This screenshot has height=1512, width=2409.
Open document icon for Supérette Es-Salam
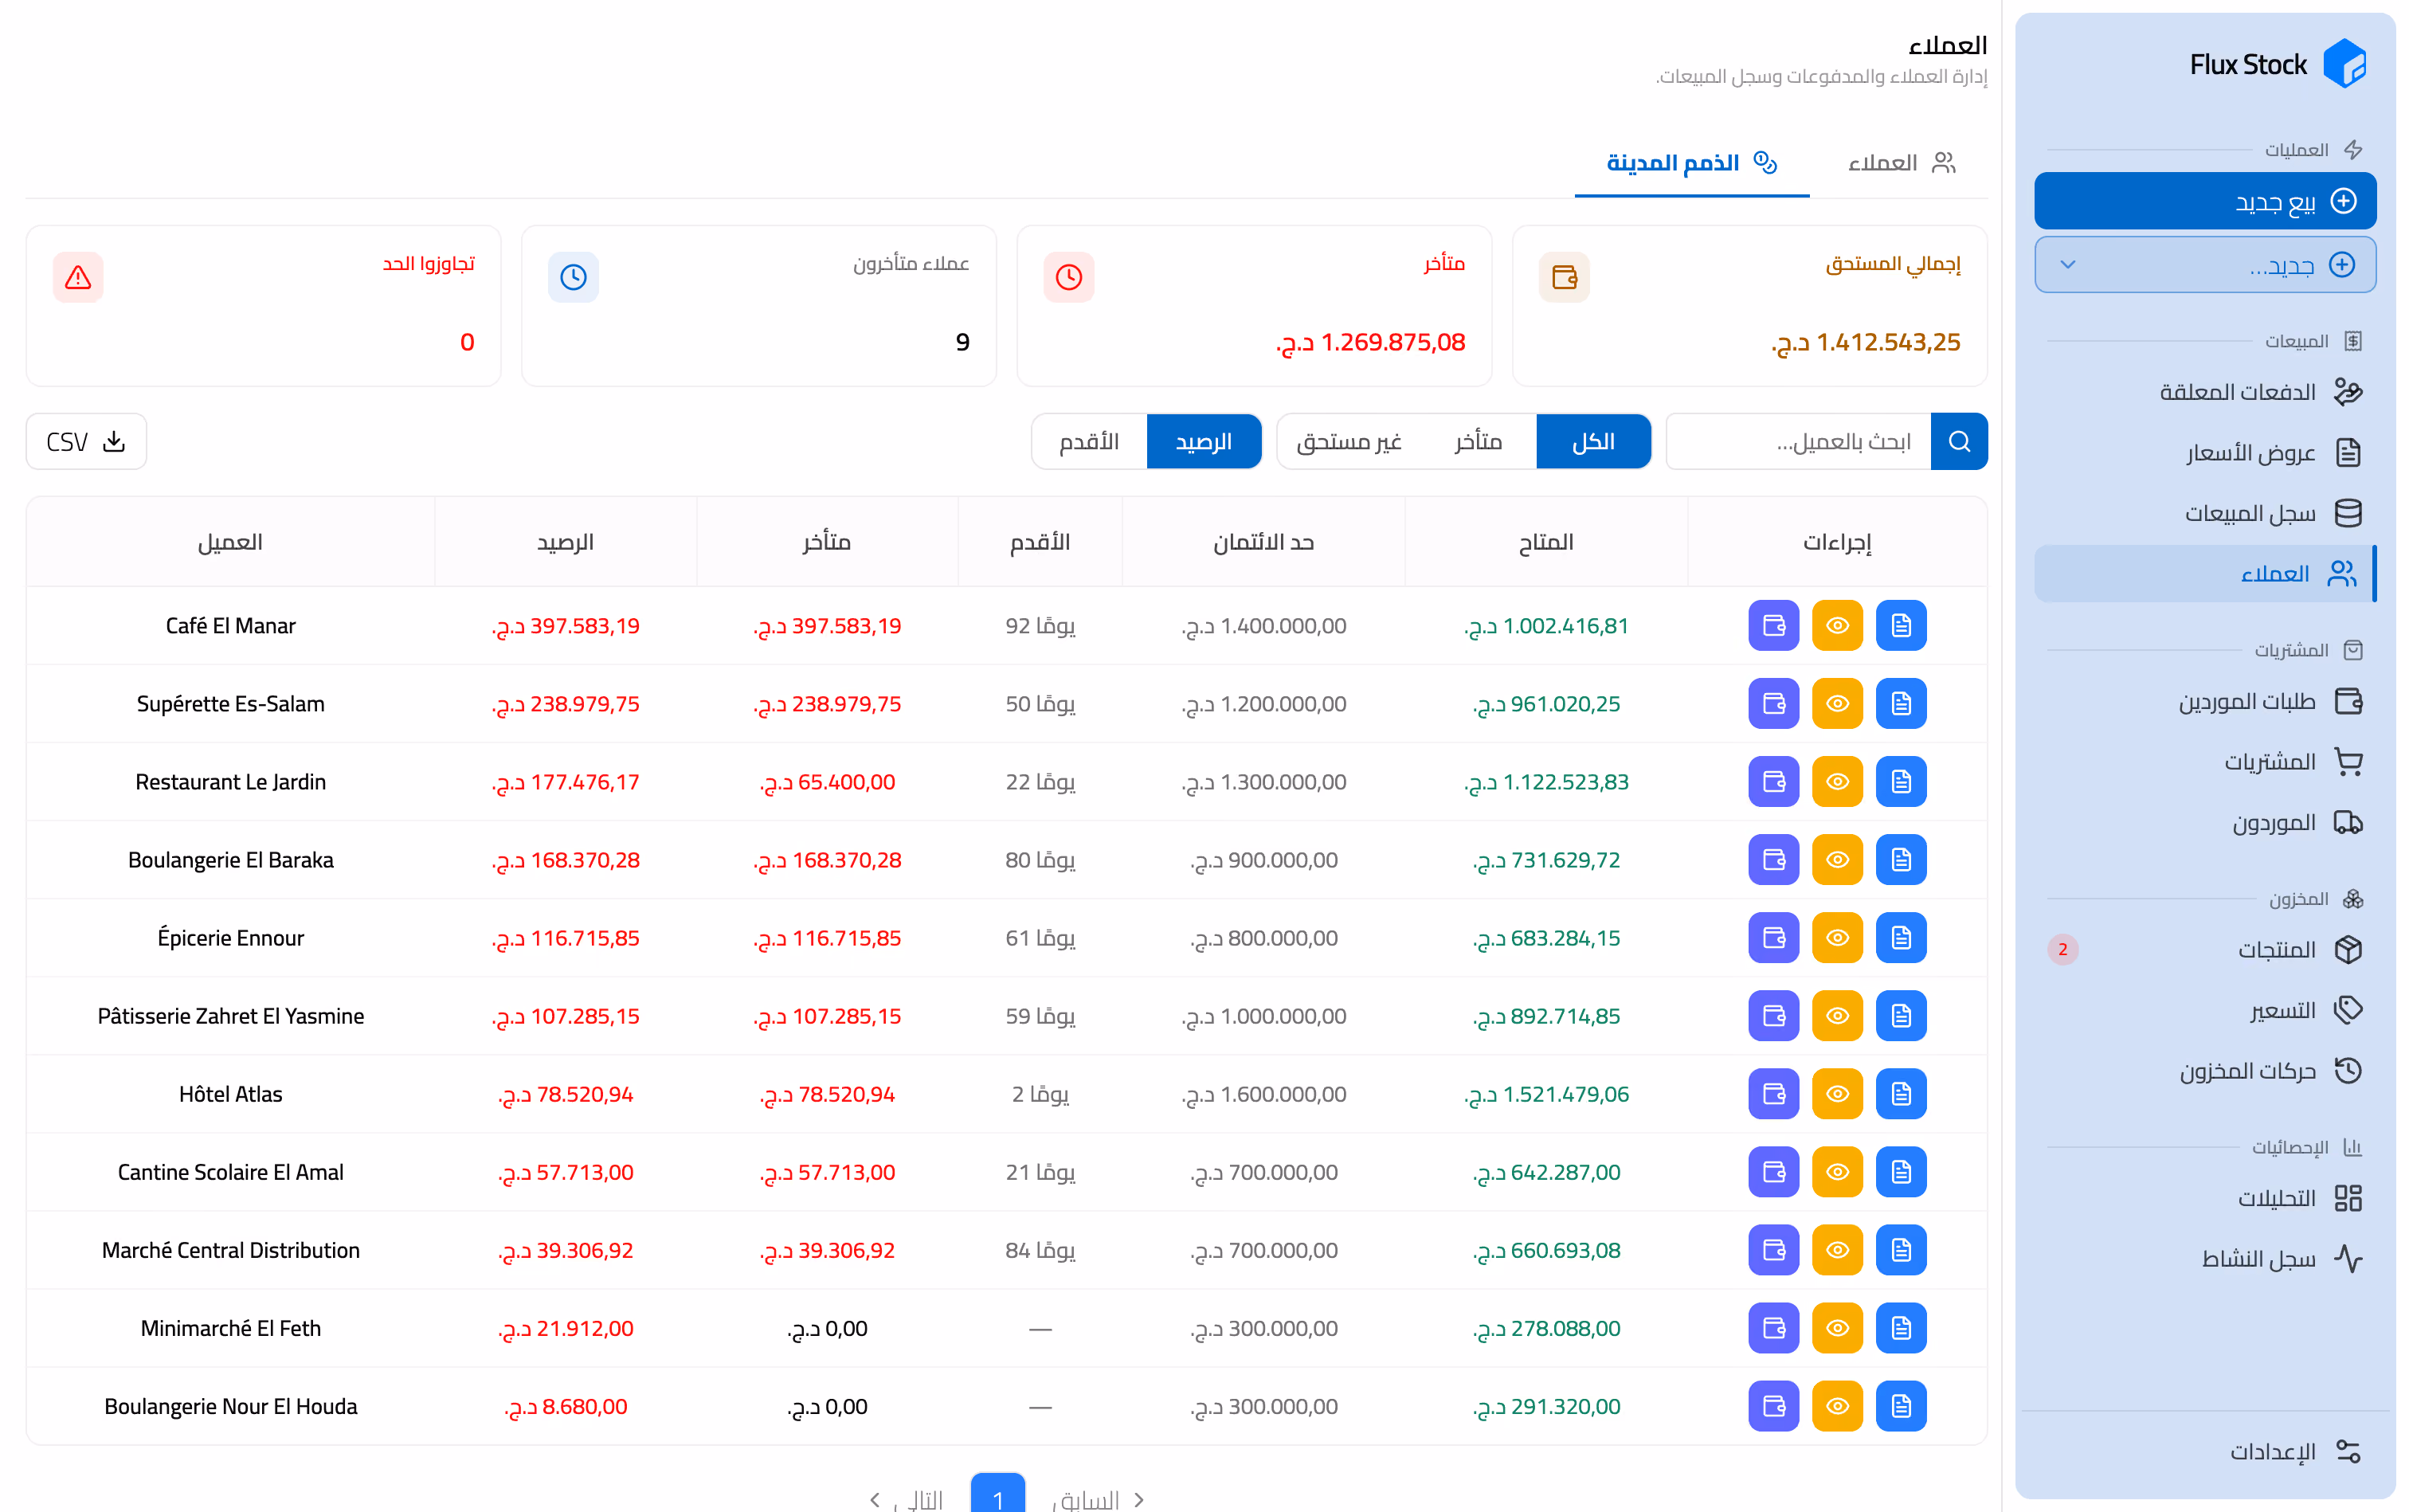coord(1900,704)
